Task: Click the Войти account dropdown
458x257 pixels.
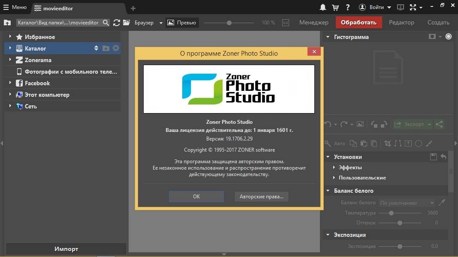Action: (x=375, y=8)
